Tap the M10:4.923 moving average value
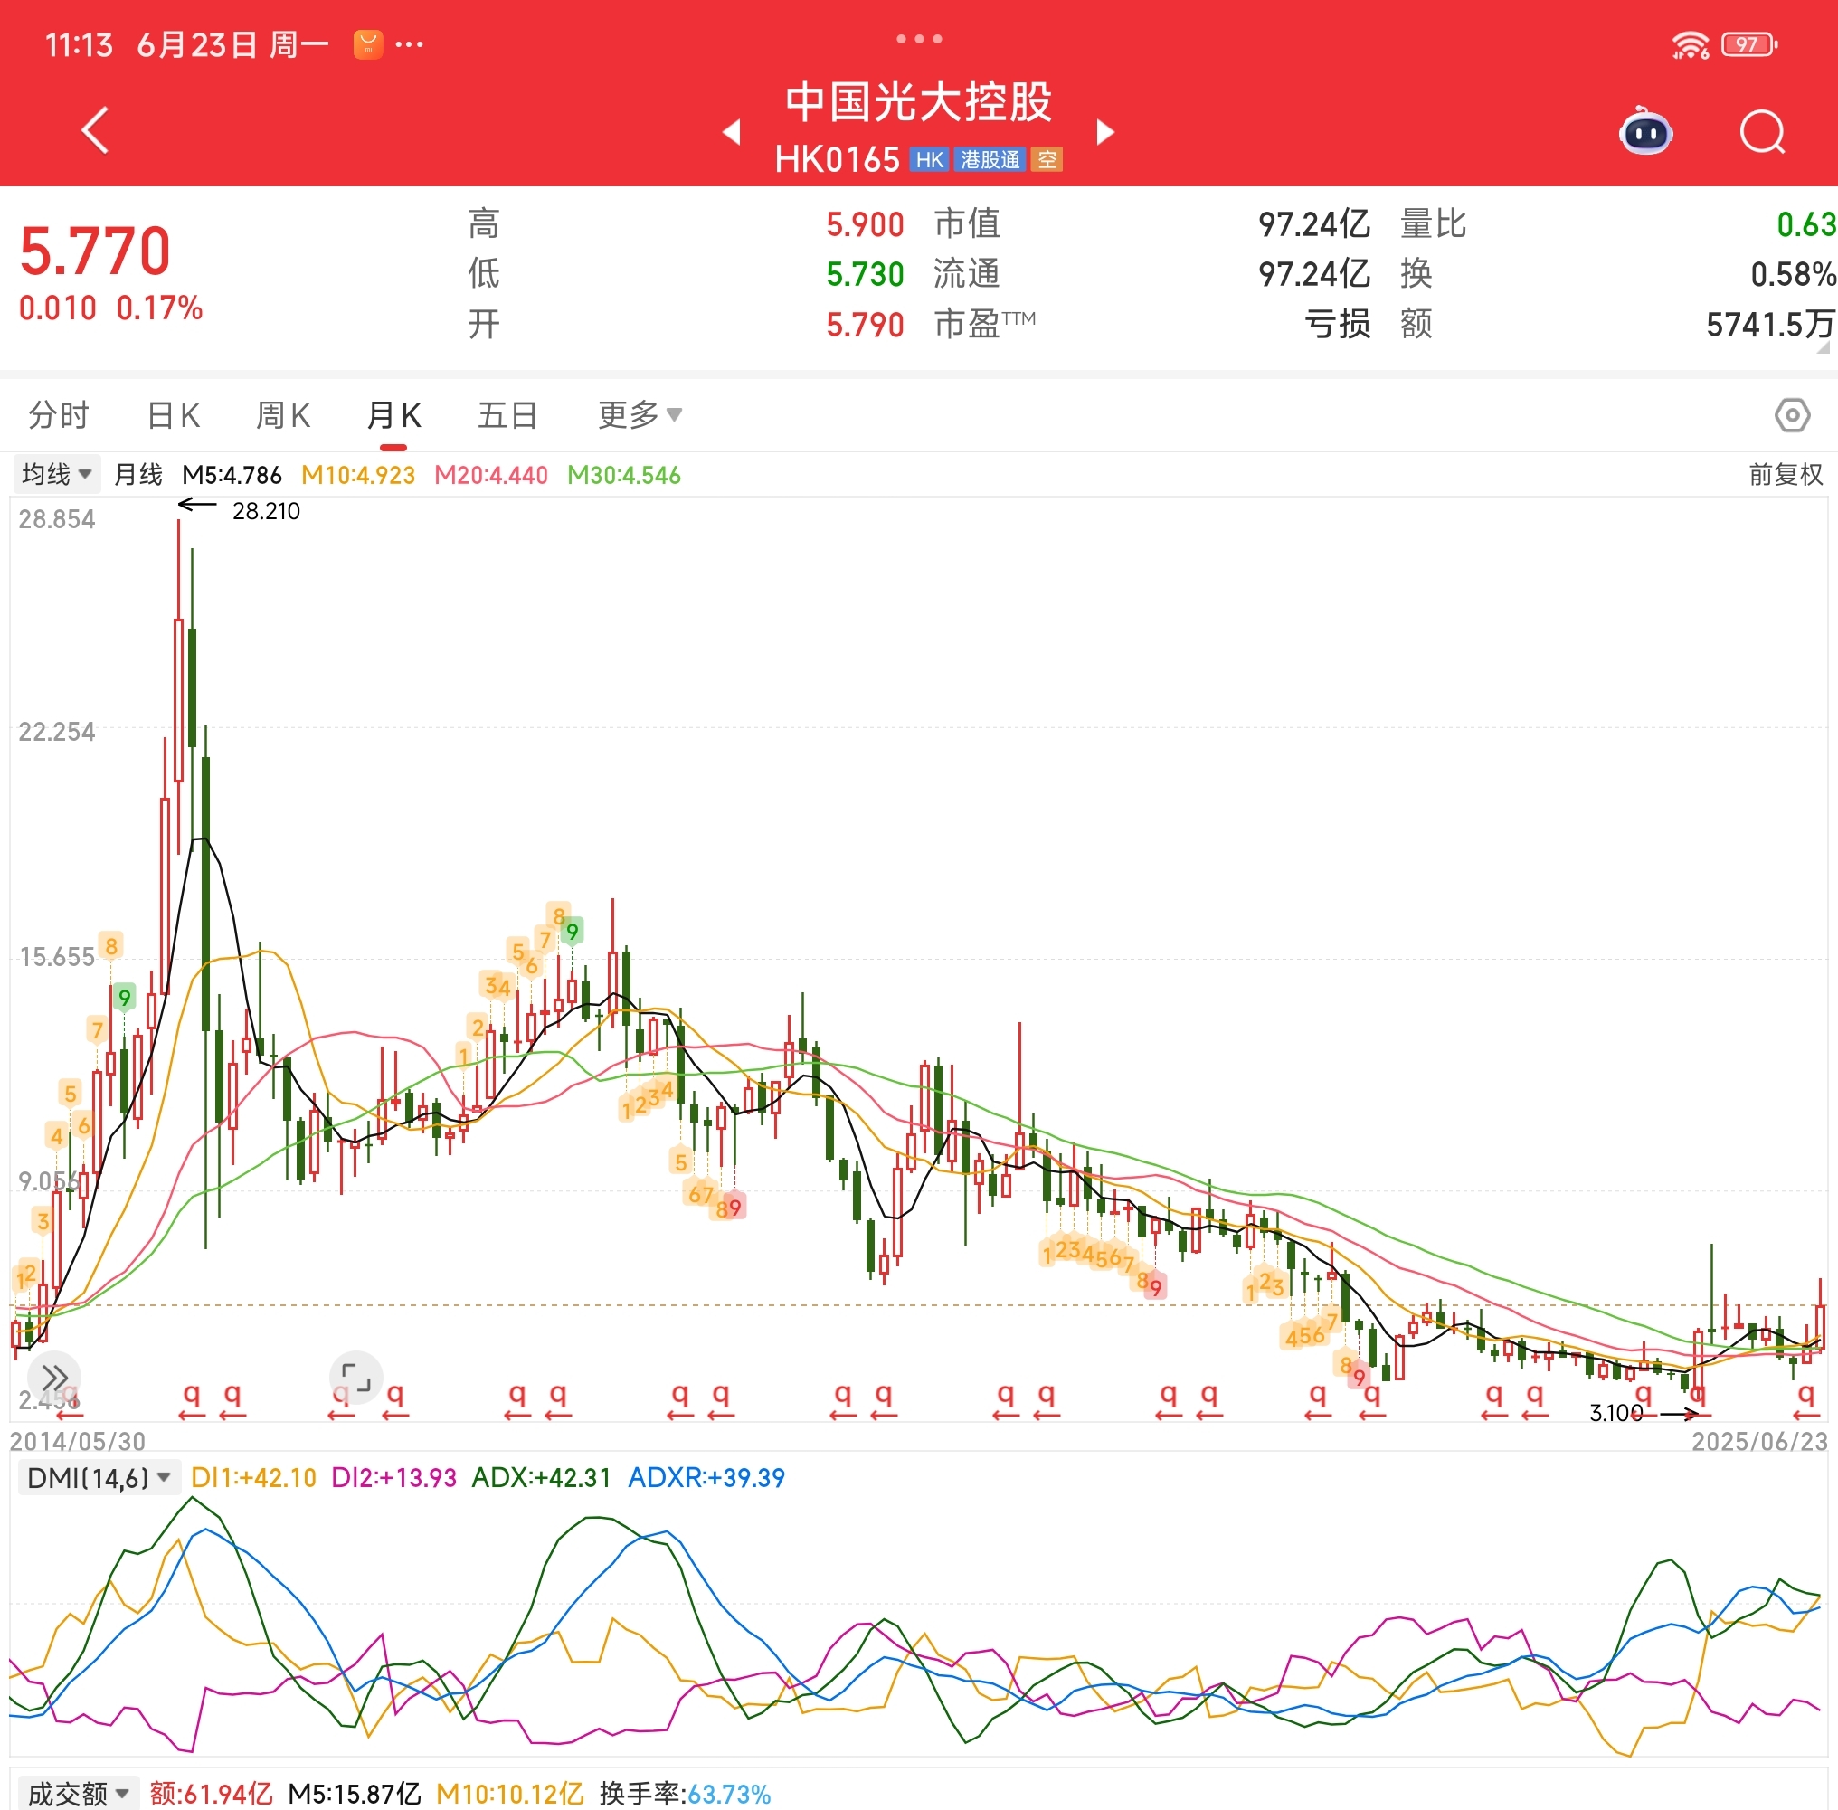The height and width of the screenshot is (1810, 1838). pos(358,474)
